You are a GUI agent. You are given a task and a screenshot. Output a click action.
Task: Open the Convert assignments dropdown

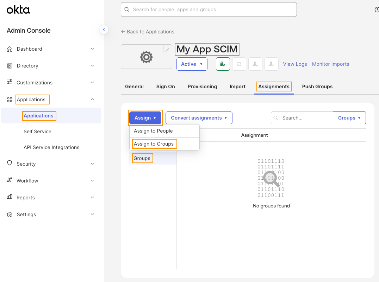click(199, 118)
